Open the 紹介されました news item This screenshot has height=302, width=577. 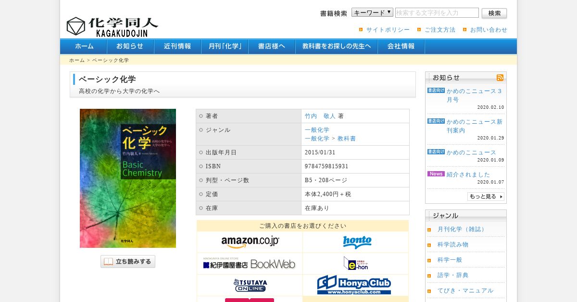pyautogui.click(x=468, y=174)
